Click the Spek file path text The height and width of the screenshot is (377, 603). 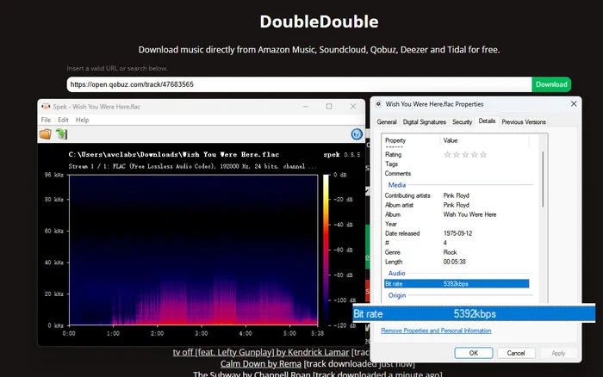click(174, 154)
